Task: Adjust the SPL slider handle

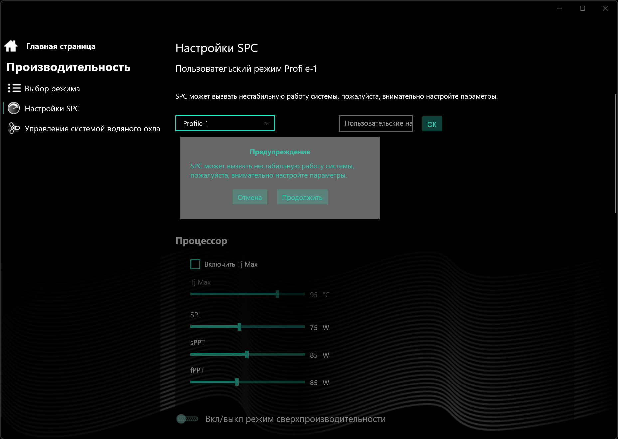Action: pyautogui.click(x=239, y=327)
